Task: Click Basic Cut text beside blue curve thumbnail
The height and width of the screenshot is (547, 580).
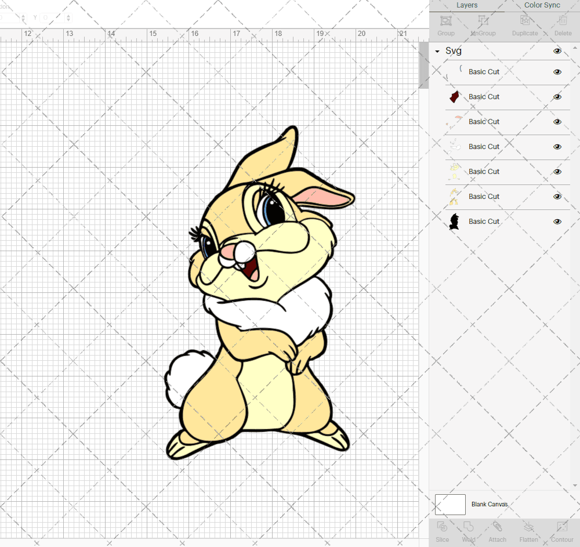Action: [x=484, y=72]
